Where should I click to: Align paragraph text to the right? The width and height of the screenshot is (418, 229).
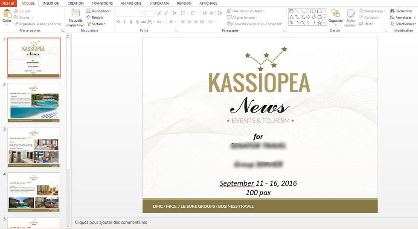pyautogui.click(x=195, y=22)
